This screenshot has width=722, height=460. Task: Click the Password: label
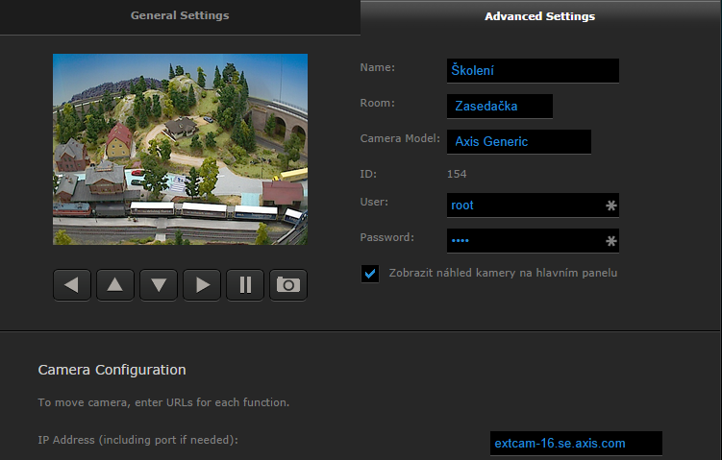386,237
